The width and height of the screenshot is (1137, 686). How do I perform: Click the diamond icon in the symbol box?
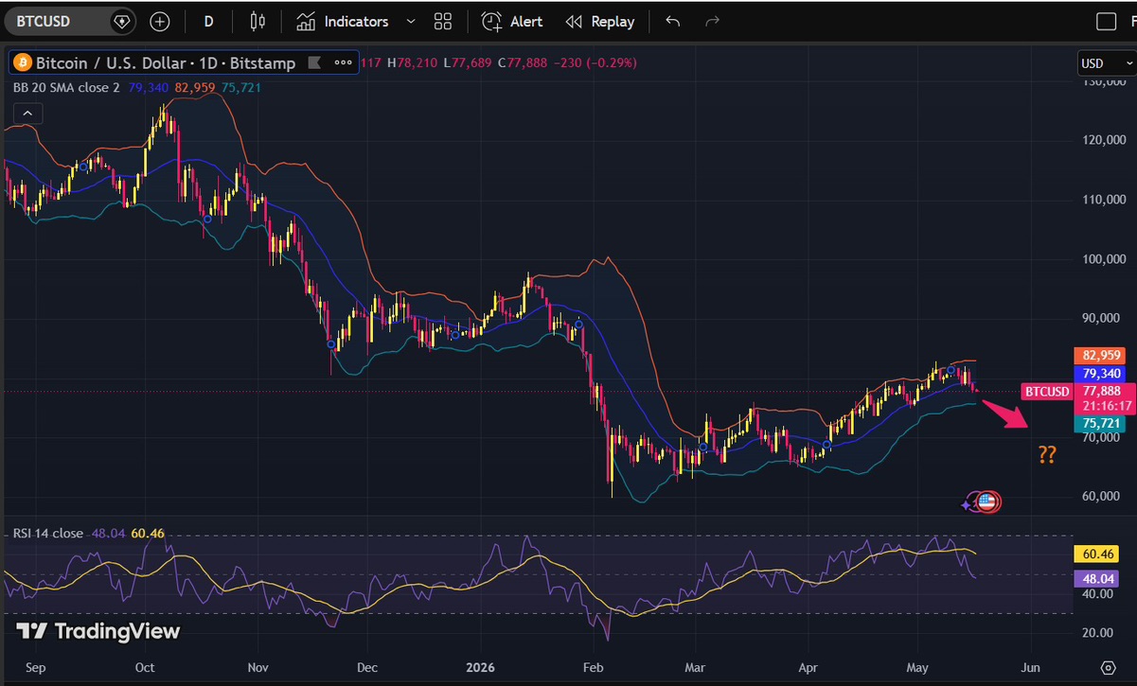point(121,21)
